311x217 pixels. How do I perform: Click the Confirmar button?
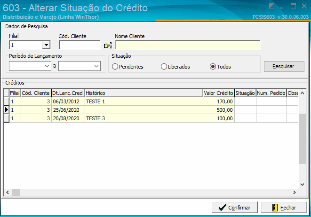click(x=234, y=208)
